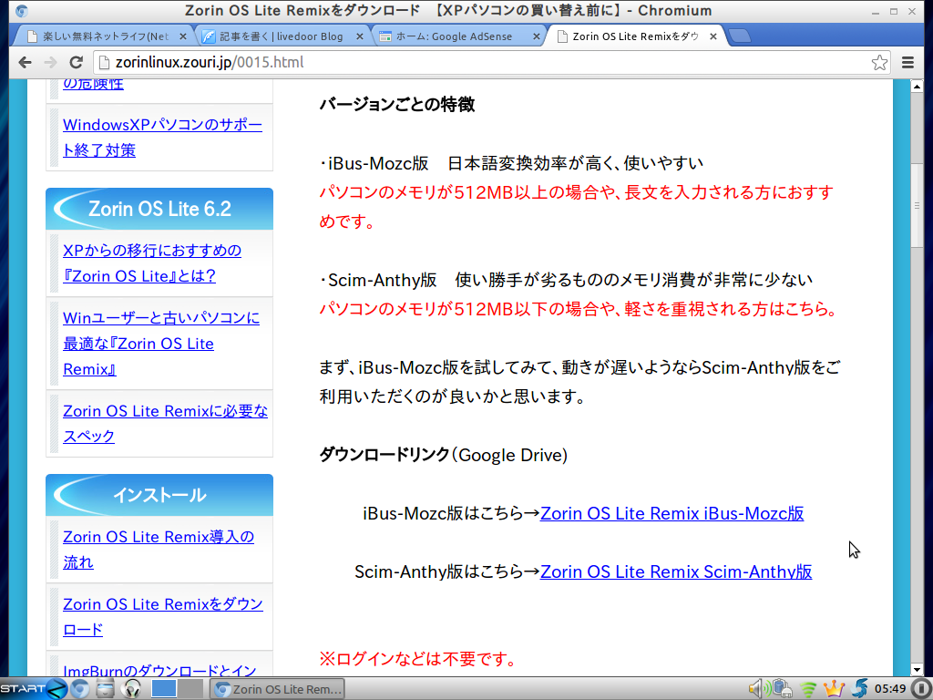
Task: Launch Chromium from taskbar quick launch
Action: [x=80, y=689]
